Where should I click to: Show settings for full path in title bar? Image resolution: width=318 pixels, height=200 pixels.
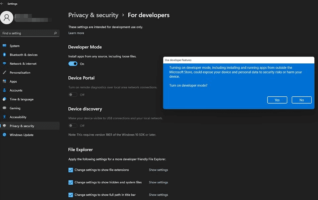point(159,195)
